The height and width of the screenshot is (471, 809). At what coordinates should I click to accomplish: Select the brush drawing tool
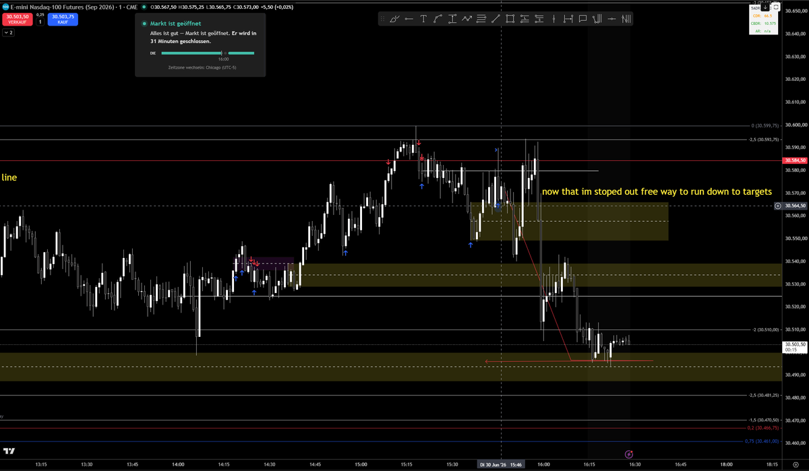point(394,19)
